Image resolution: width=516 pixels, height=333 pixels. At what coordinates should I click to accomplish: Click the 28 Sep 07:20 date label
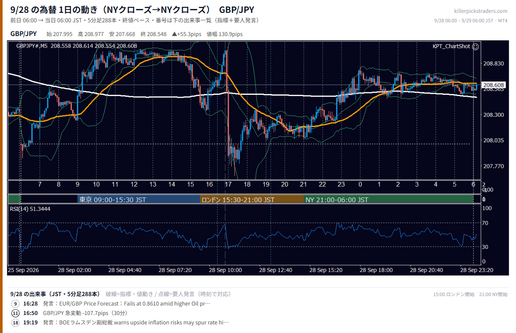point(175,270)
